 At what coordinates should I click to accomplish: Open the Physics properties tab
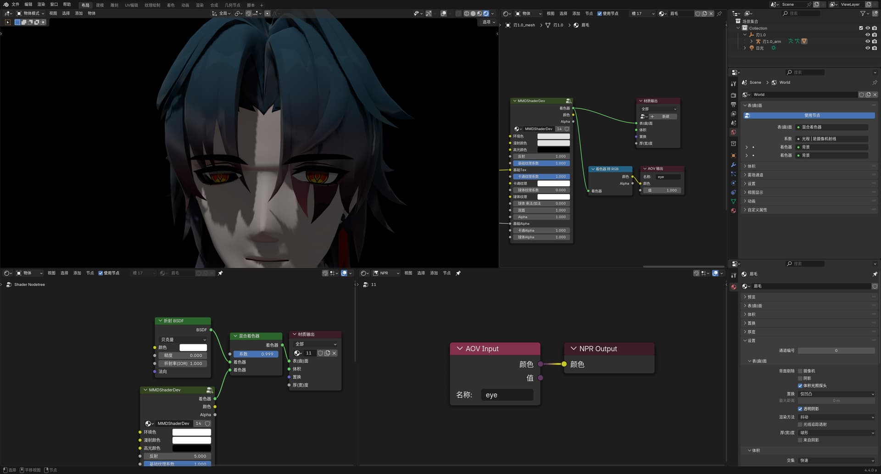tap(733, 183)
